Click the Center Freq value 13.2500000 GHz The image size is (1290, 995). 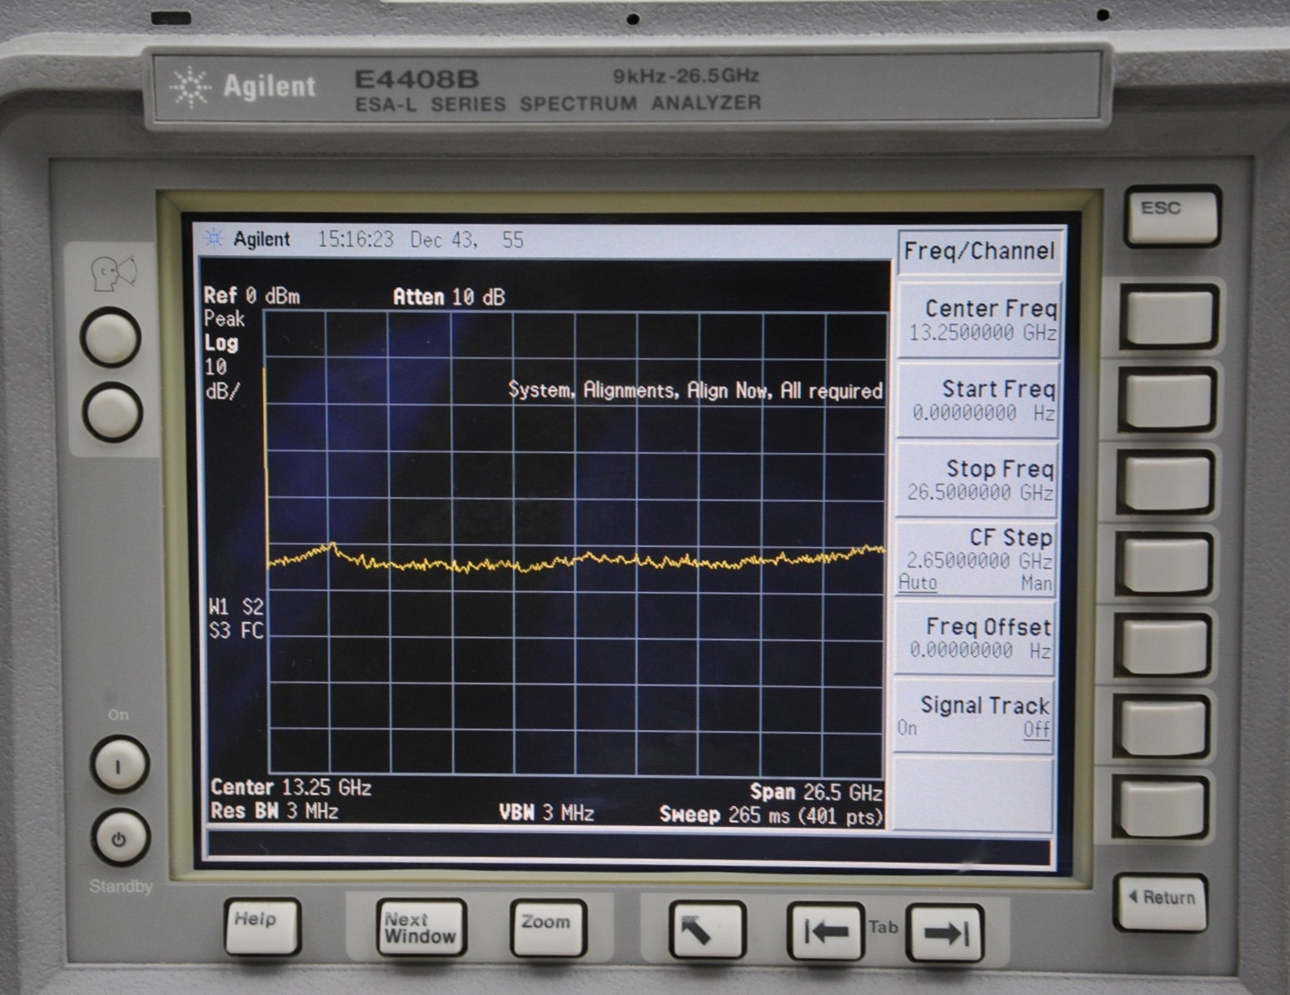pos(983,333)
